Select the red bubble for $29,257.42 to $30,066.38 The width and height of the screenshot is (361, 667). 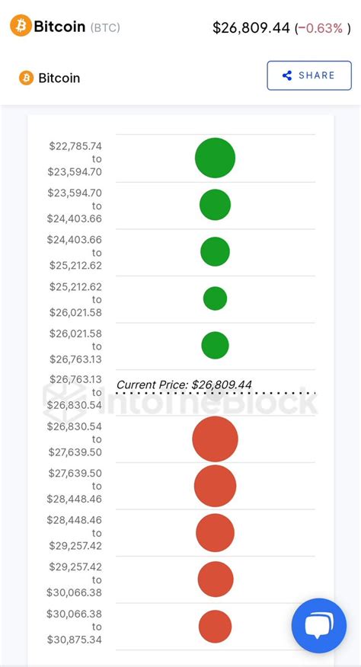pos(216,579)
